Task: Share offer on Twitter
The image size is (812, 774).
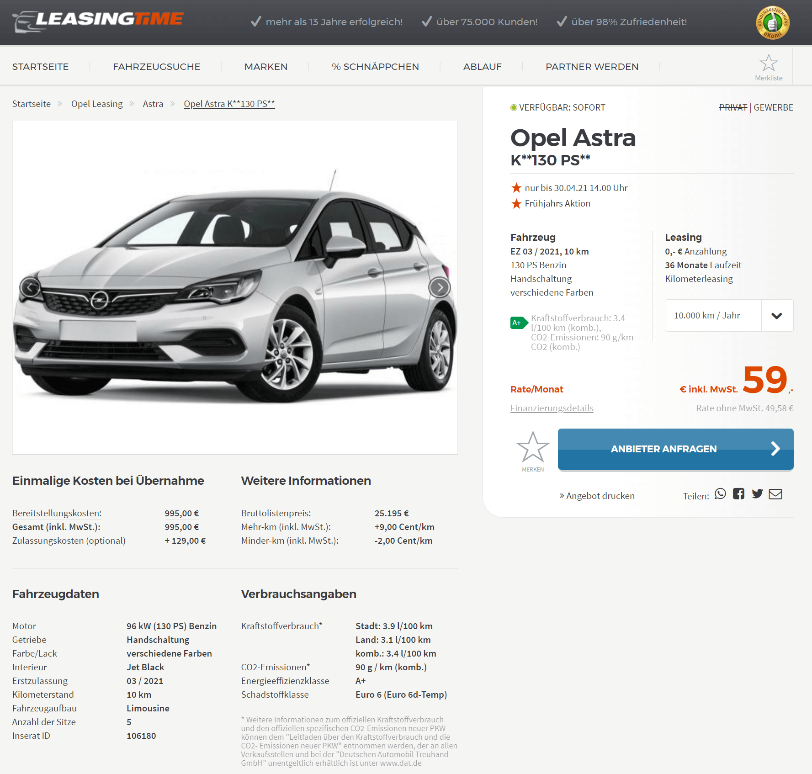Action: (x=757, y=494)
